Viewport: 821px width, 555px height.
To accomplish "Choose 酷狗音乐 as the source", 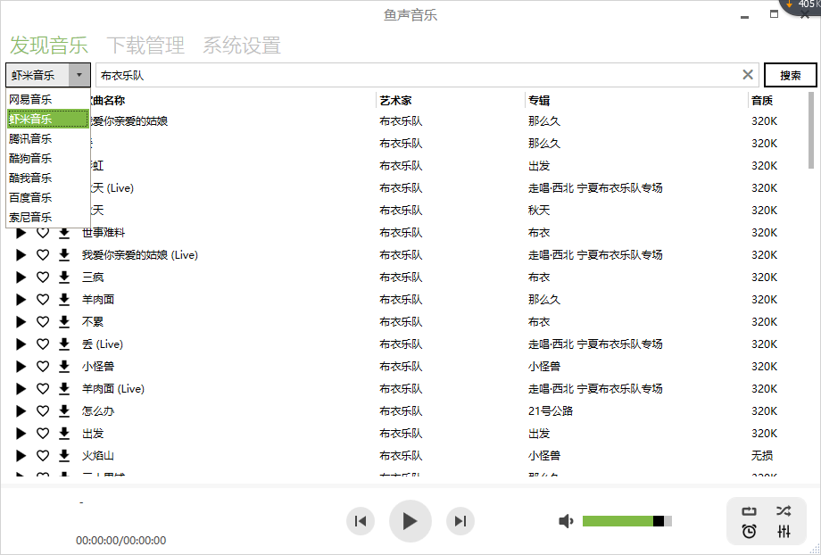I will point(47,158).
